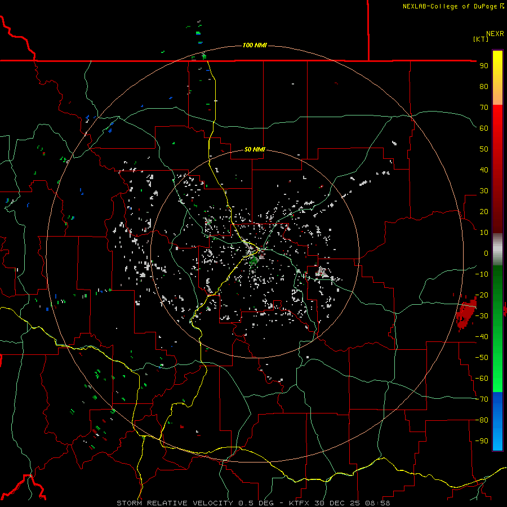The image size is (507, 507).
Task: Click the -90 knot scale value
Action: 482,441
